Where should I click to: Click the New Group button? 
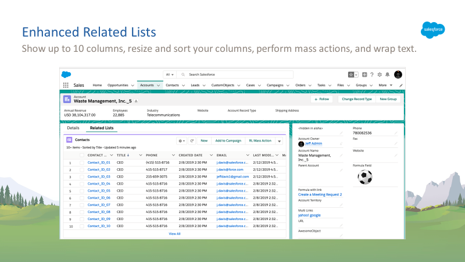click(x=388, y=99)
